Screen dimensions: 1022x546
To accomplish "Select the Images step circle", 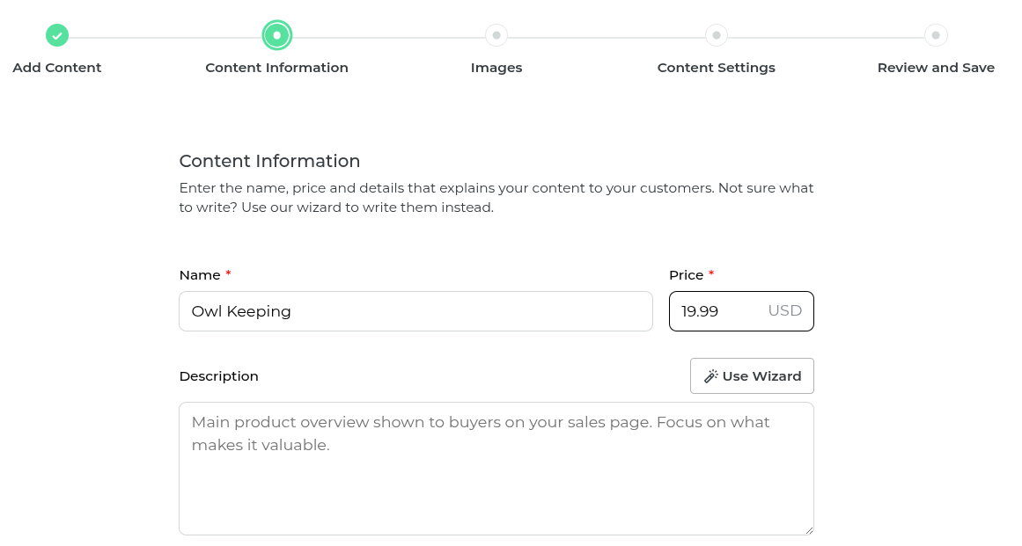I will pos(496,35).
